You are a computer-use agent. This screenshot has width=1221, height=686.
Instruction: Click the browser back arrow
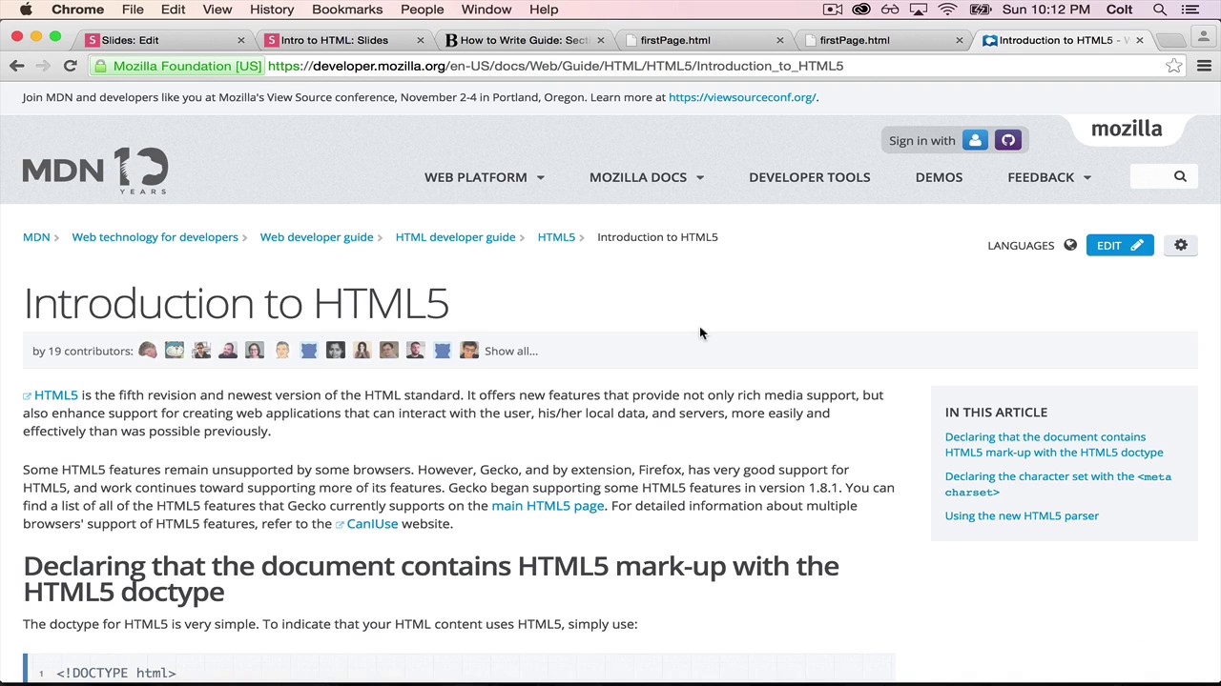(x=16, y=66)
